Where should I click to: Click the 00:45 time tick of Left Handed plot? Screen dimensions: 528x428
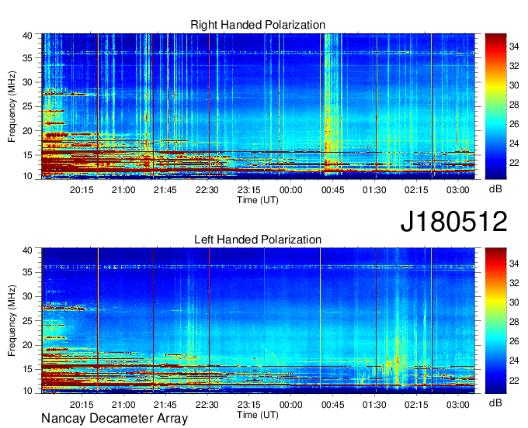tap(332, 405)
